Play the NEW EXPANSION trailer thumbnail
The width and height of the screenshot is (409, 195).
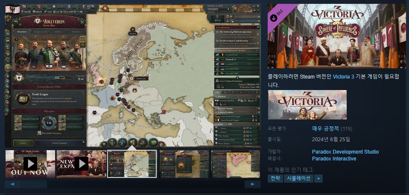pos(82,164)
